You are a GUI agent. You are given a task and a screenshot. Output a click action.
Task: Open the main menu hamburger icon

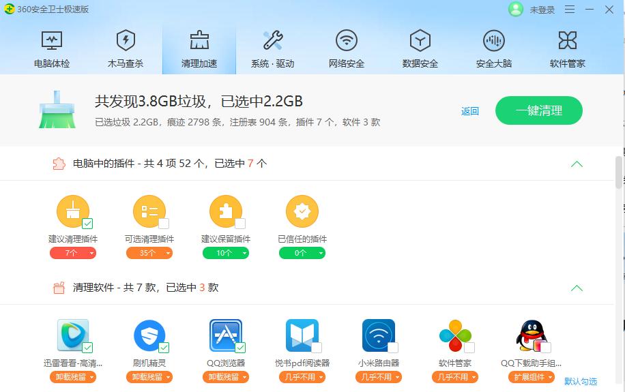[570, 9]
